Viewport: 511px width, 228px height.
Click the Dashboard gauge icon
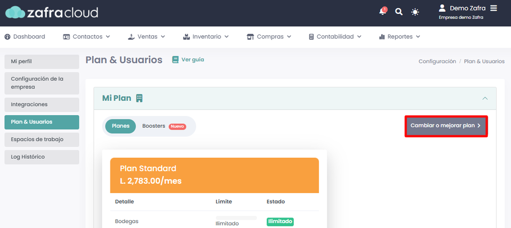[x=7, y=37]
